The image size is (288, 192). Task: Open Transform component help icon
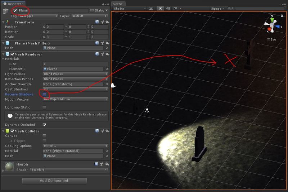(97, 22)
